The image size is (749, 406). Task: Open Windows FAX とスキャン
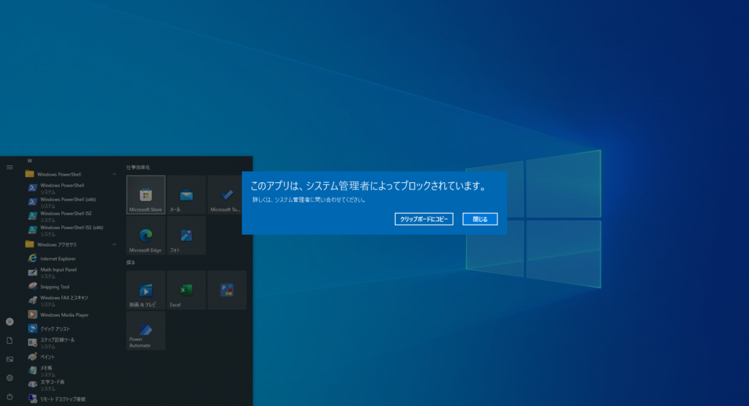[x=71, y=301]
